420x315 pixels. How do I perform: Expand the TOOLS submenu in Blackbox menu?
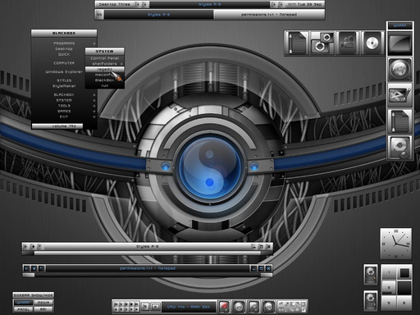click(64, 106)
